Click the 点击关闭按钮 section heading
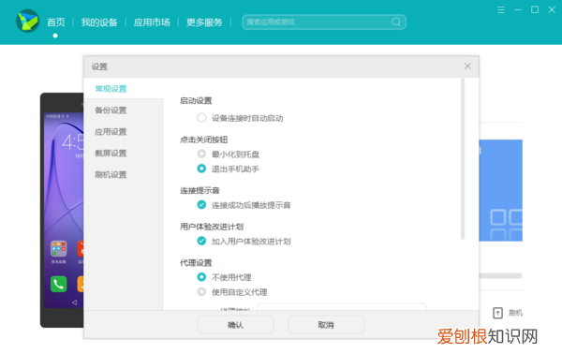This screenshot has width=562, height=354. point(203,140)
